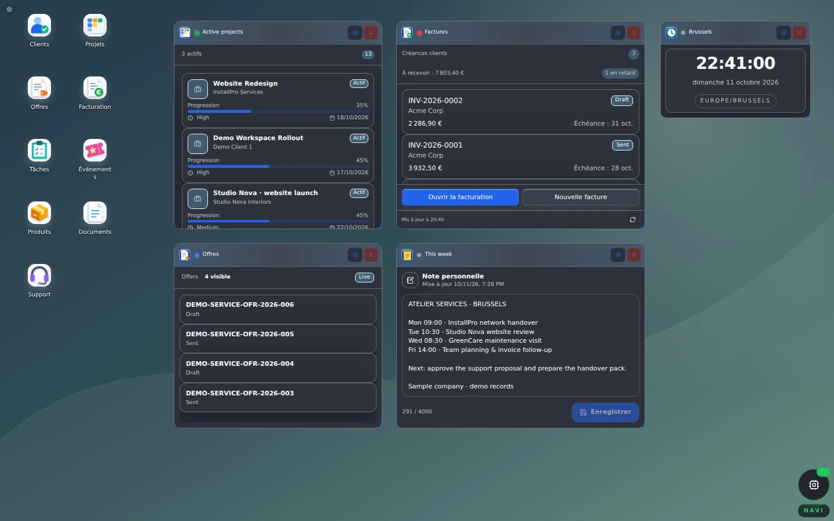The height and width of the screenshot is (521, 834).
Task: Select offer DEMO-SERVICE-OFR-2026-004
Action: (278, 368)
